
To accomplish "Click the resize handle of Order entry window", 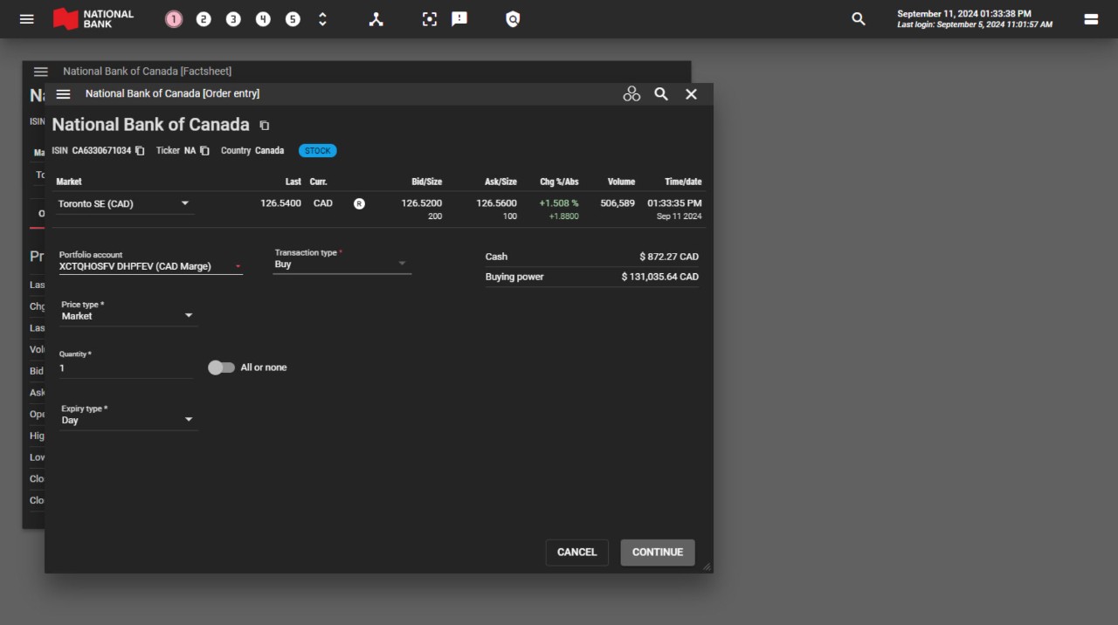I will click(707, 567).
